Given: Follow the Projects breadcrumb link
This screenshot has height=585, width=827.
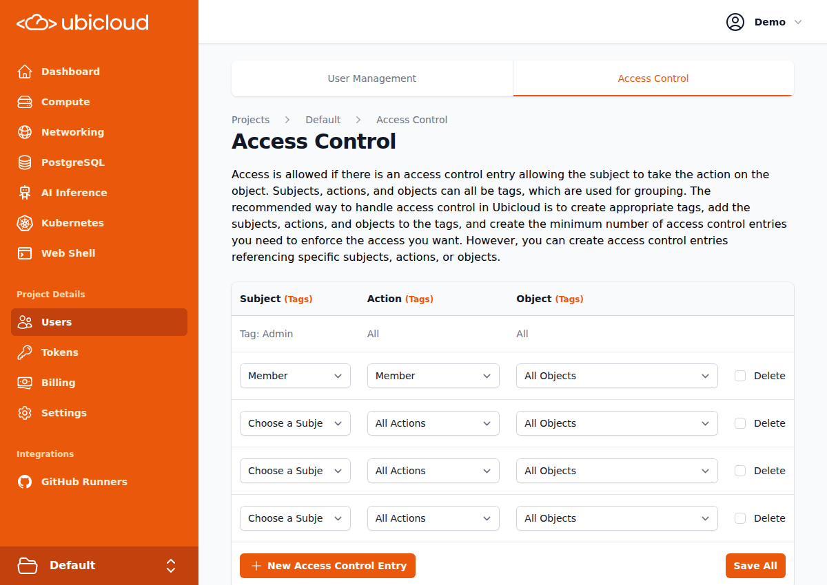Looking at the screenshot, I should click(x=250, y=120).
